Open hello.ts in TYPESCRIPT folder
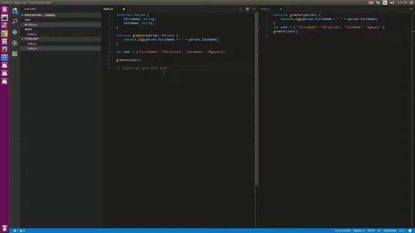 click(x=60, y=49)
